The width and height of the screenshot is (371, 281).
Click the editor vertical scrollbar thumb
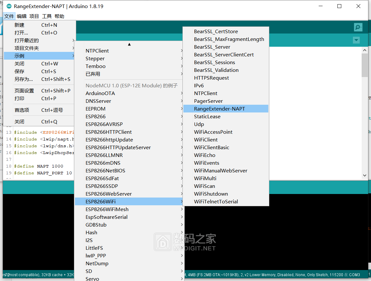point(365,65)
